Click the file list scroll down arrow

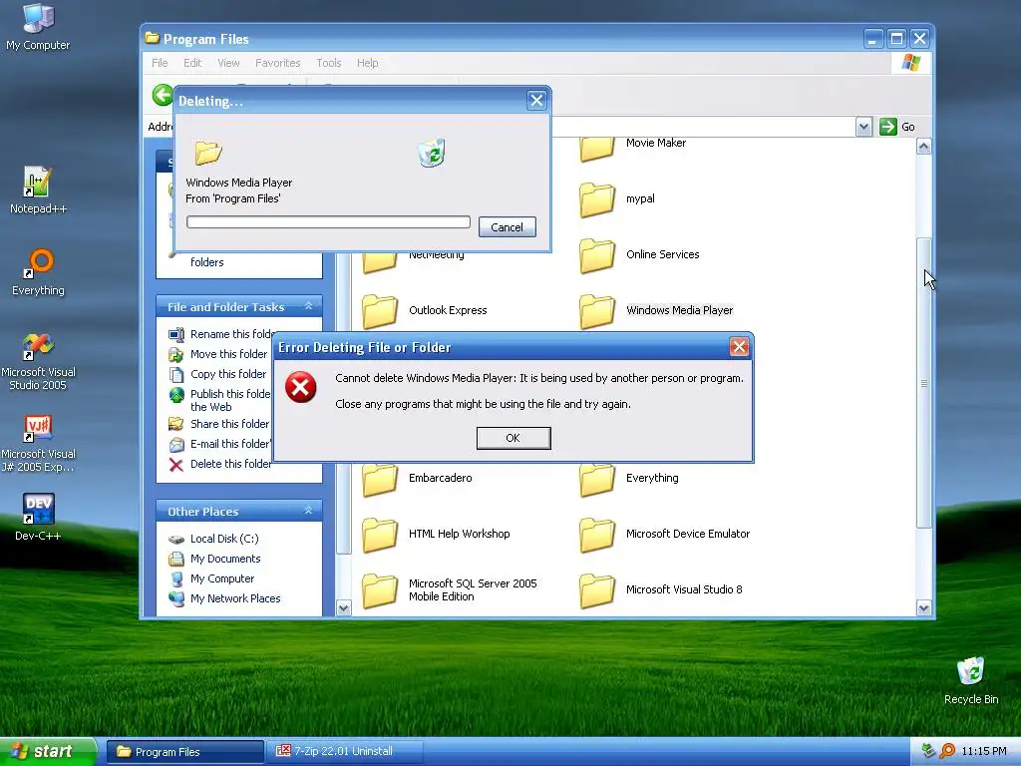(x=923, y=608)
